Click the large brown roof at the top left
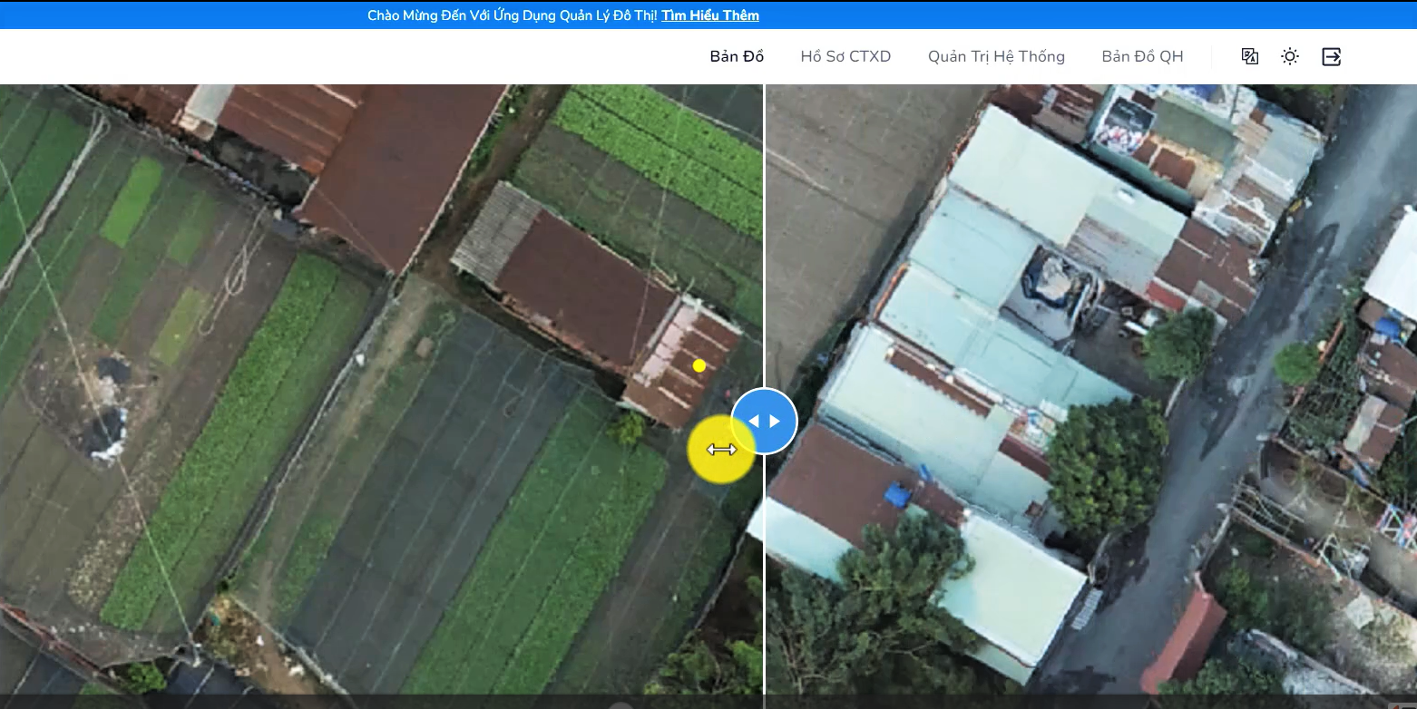This screenshot has height=709, width=1417. click(x=399, y=163)
